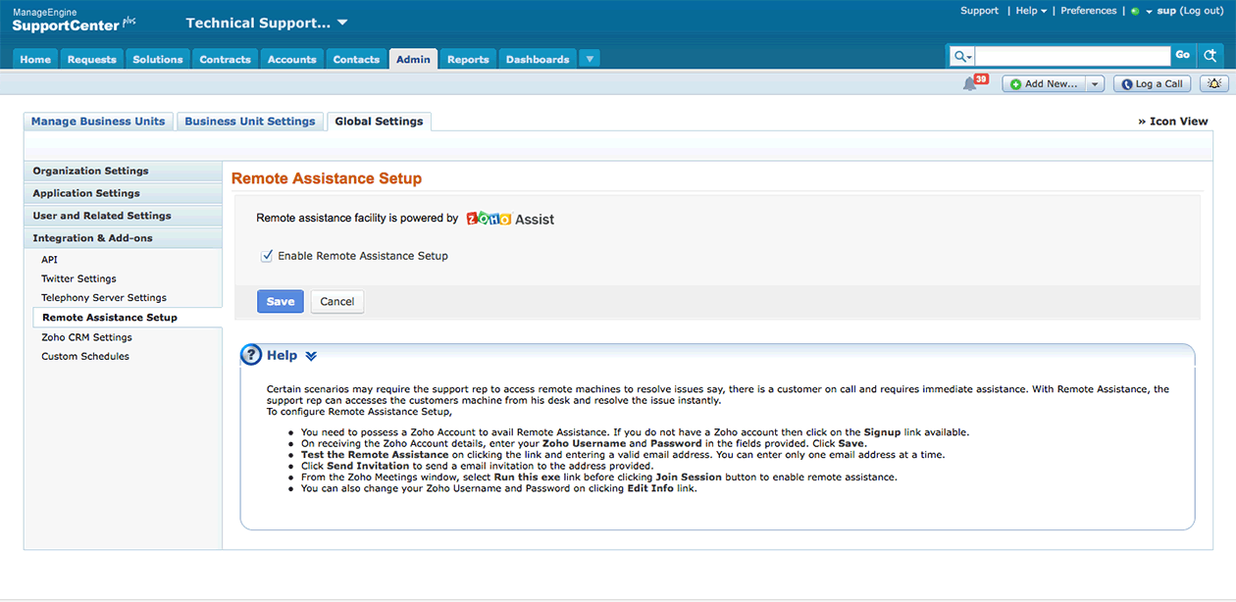Expand Organization Settings section

tap(123, 171)
